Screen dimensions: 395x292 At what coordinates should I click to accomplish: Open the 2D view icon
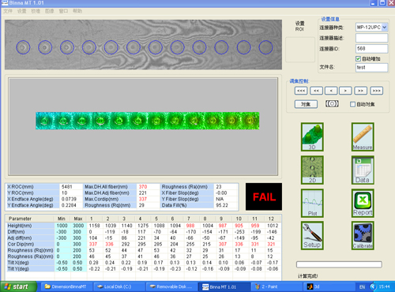pos(312,170)
